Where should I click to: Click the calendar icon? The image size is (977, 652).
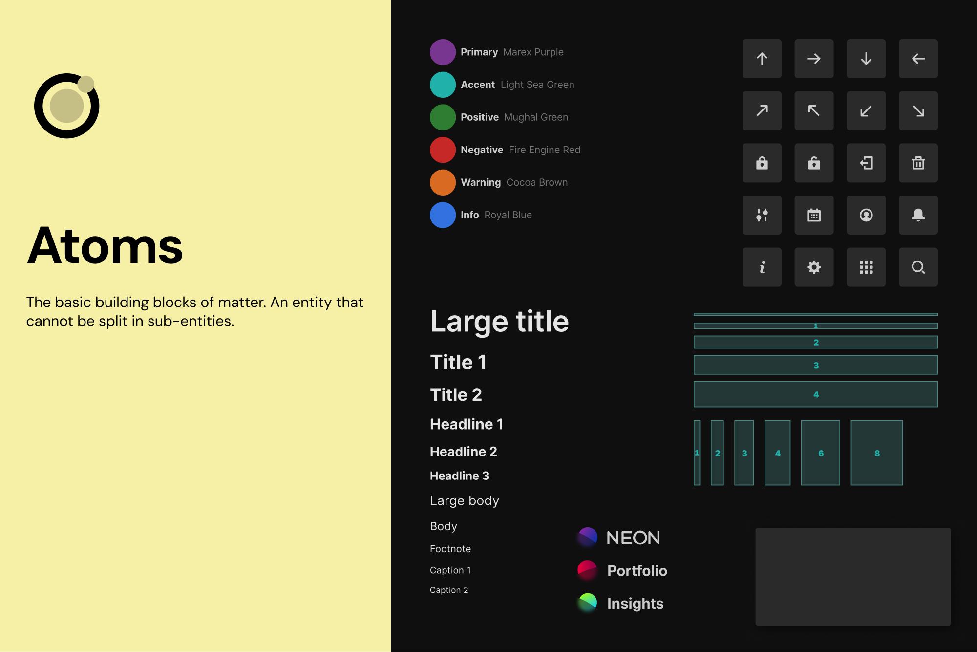[x=814, y=215]
